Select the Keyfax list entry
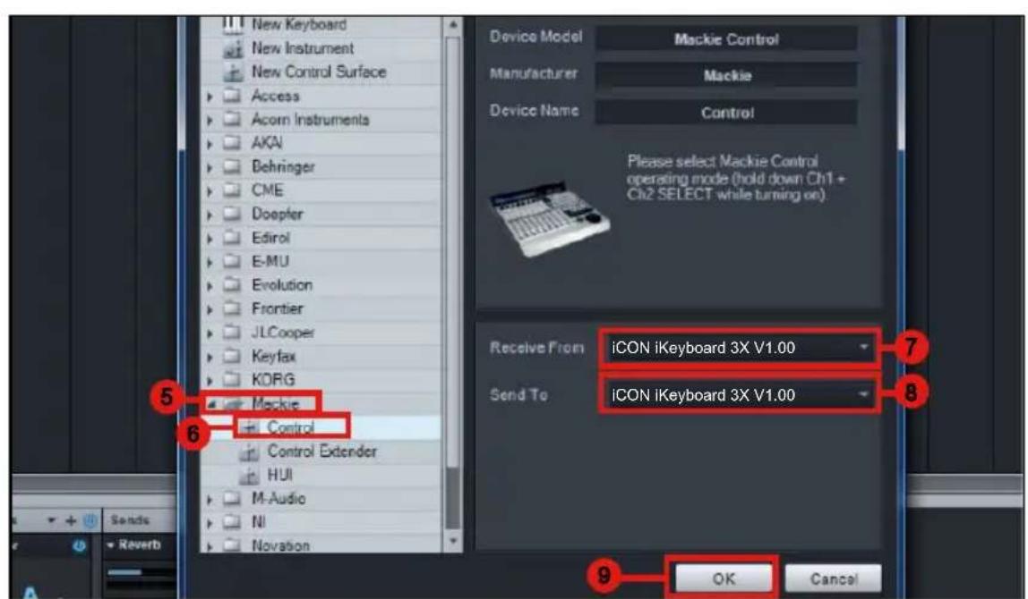Viewport: 1028px width, 599px height. click(x=273, y=356)
